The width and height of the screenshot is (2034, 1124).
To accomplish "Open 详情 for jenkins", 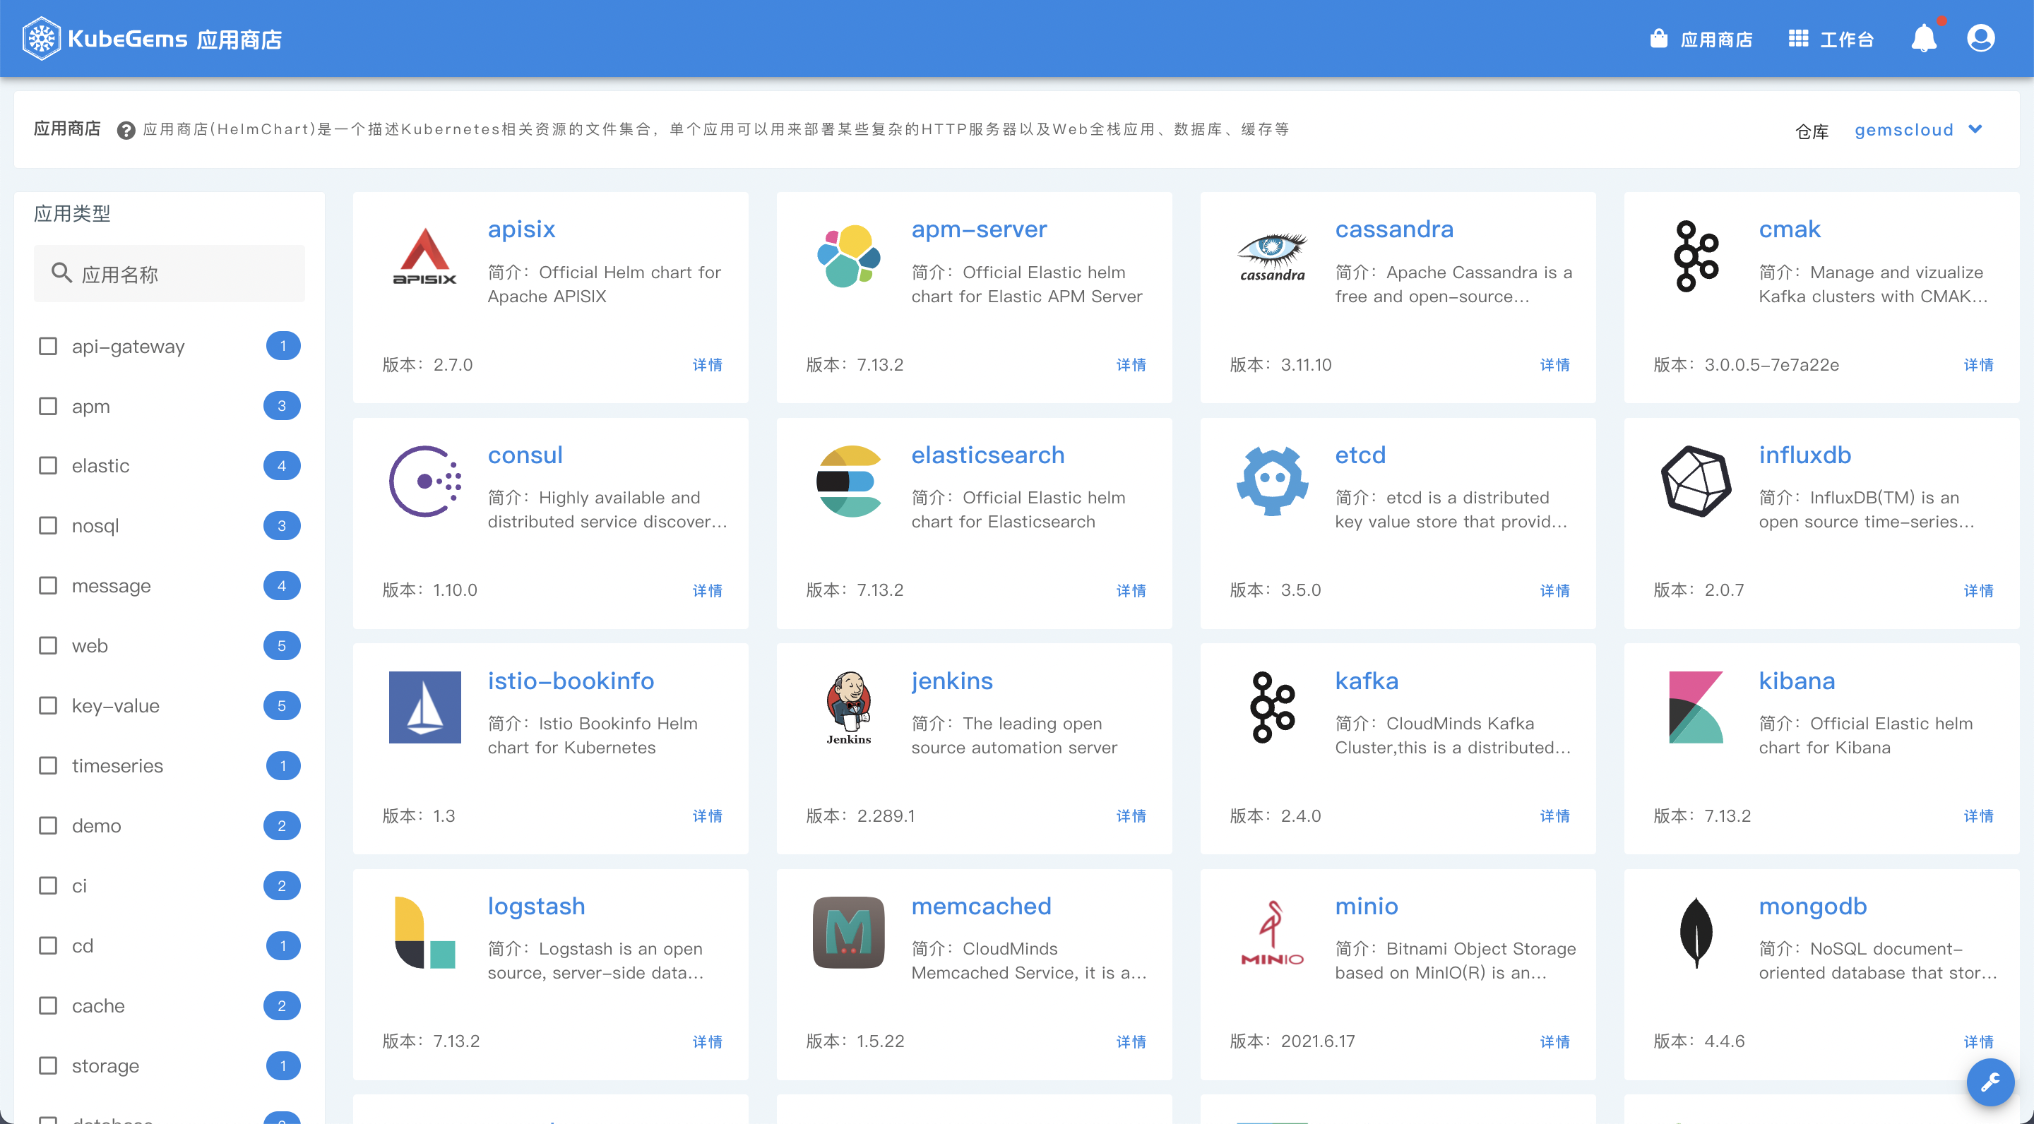I will 1131,815.
